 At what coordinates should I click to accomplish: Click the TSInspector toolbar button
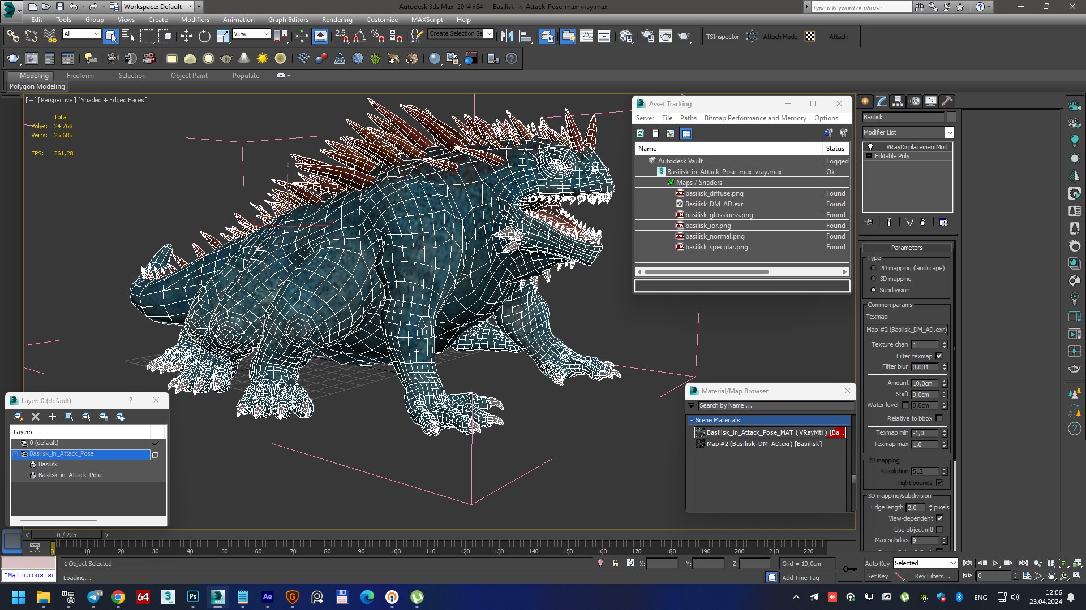pos(722,37)
